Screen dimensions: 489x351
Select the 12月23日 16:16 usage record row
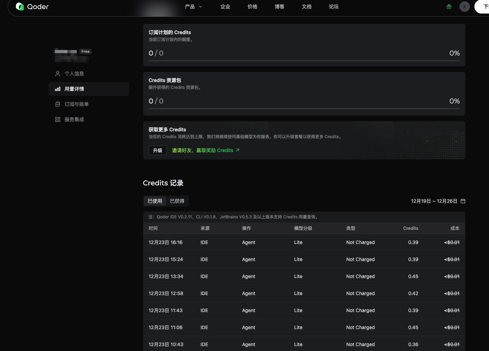click(x=304, y=242)
